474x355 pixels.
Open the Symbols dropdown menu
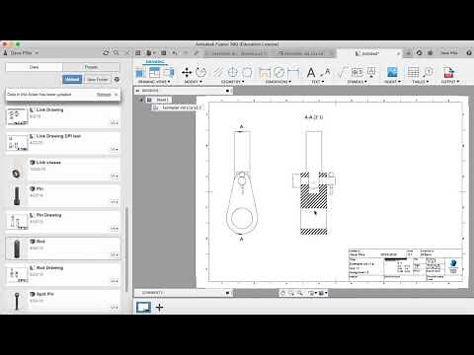357,82
